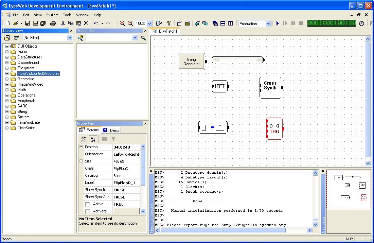The width and height of the screenshot is (374, 243).
Task: Expand the GUI Objects library folder
Action: pos(7,46)
